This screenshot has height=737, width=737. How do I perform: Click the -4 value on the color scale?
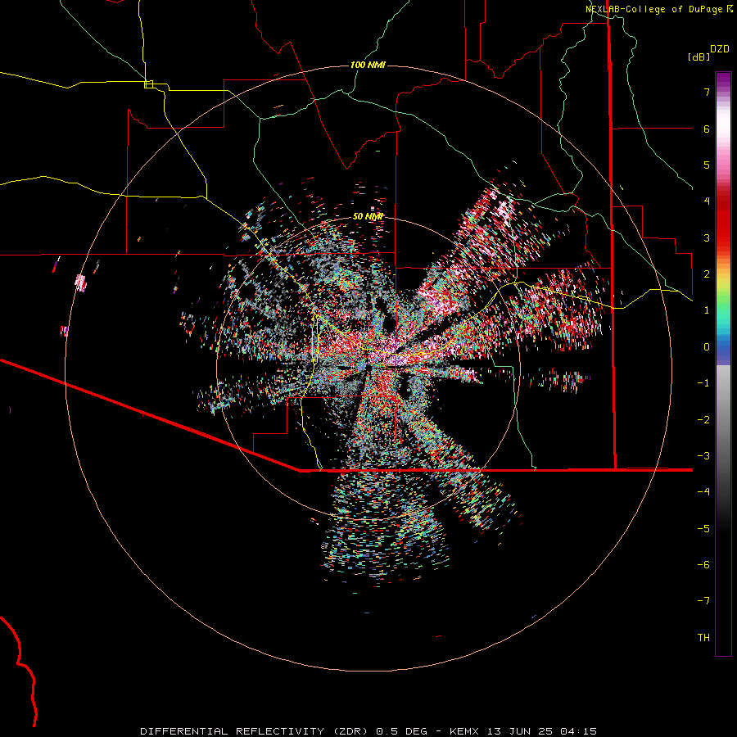(703, 492)
